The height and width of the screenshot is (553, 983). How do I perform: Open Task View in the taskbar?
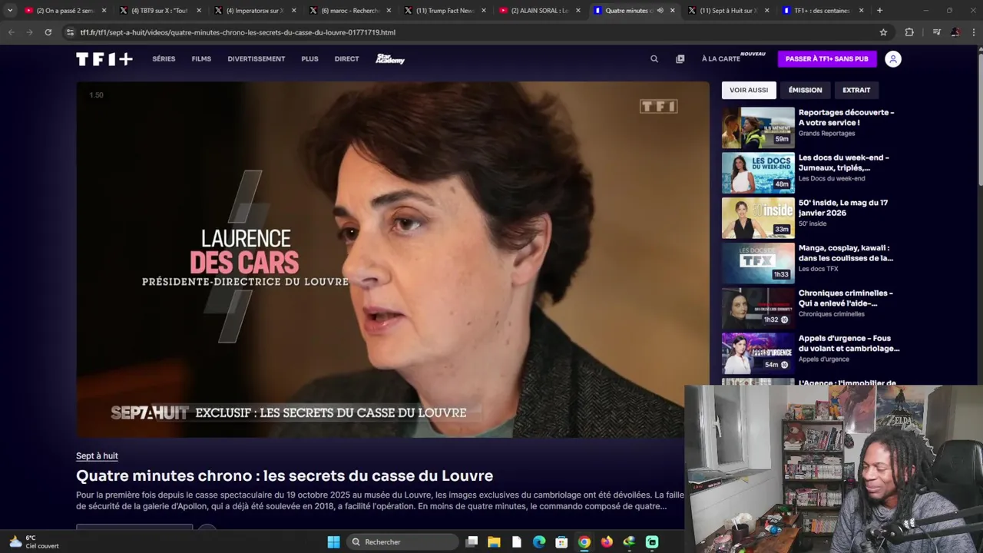click(472, 541)
